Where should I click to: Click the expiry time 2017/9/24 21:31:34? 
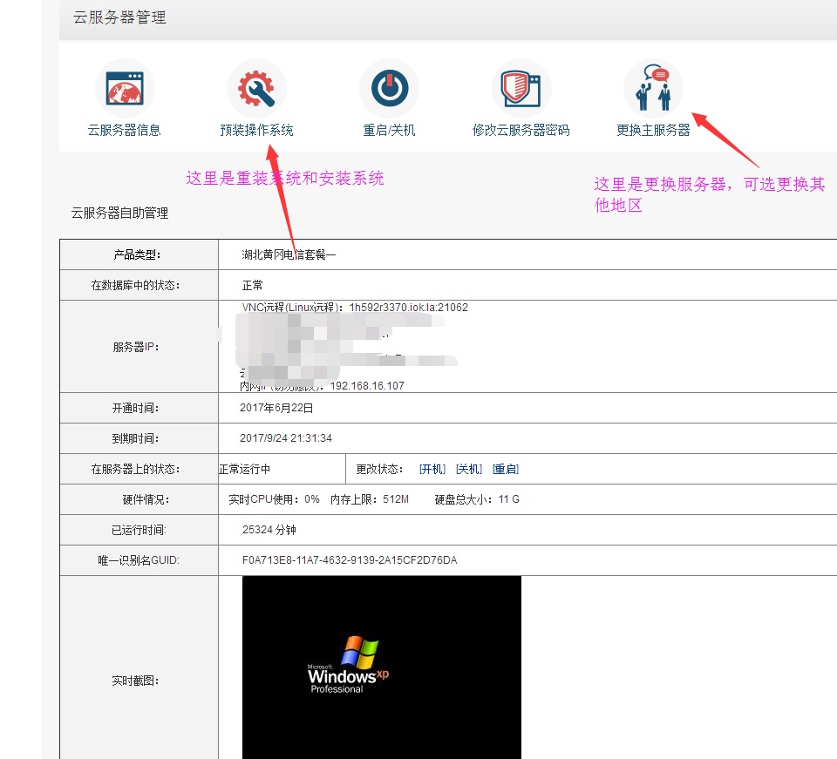(x=286, y=438)
